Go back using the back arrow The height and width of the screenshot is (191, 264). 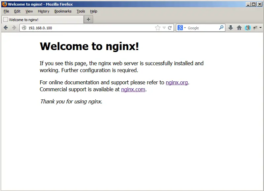coord(6,28)
